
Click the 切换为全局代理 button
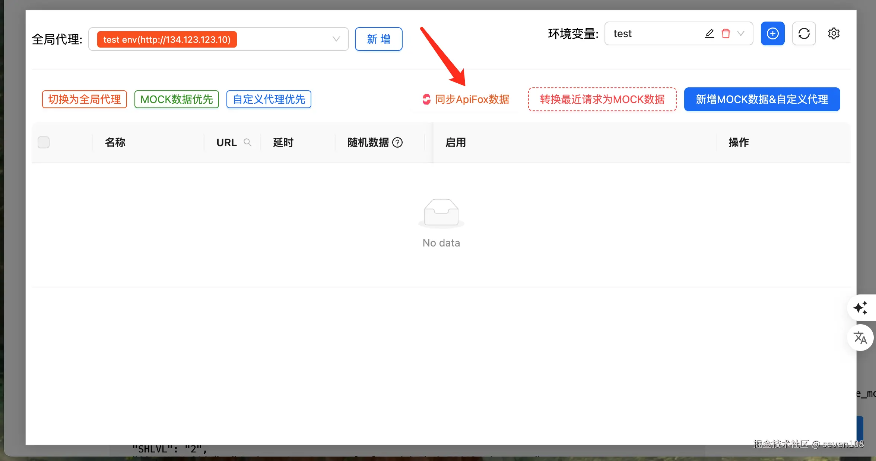pos(85,99)
